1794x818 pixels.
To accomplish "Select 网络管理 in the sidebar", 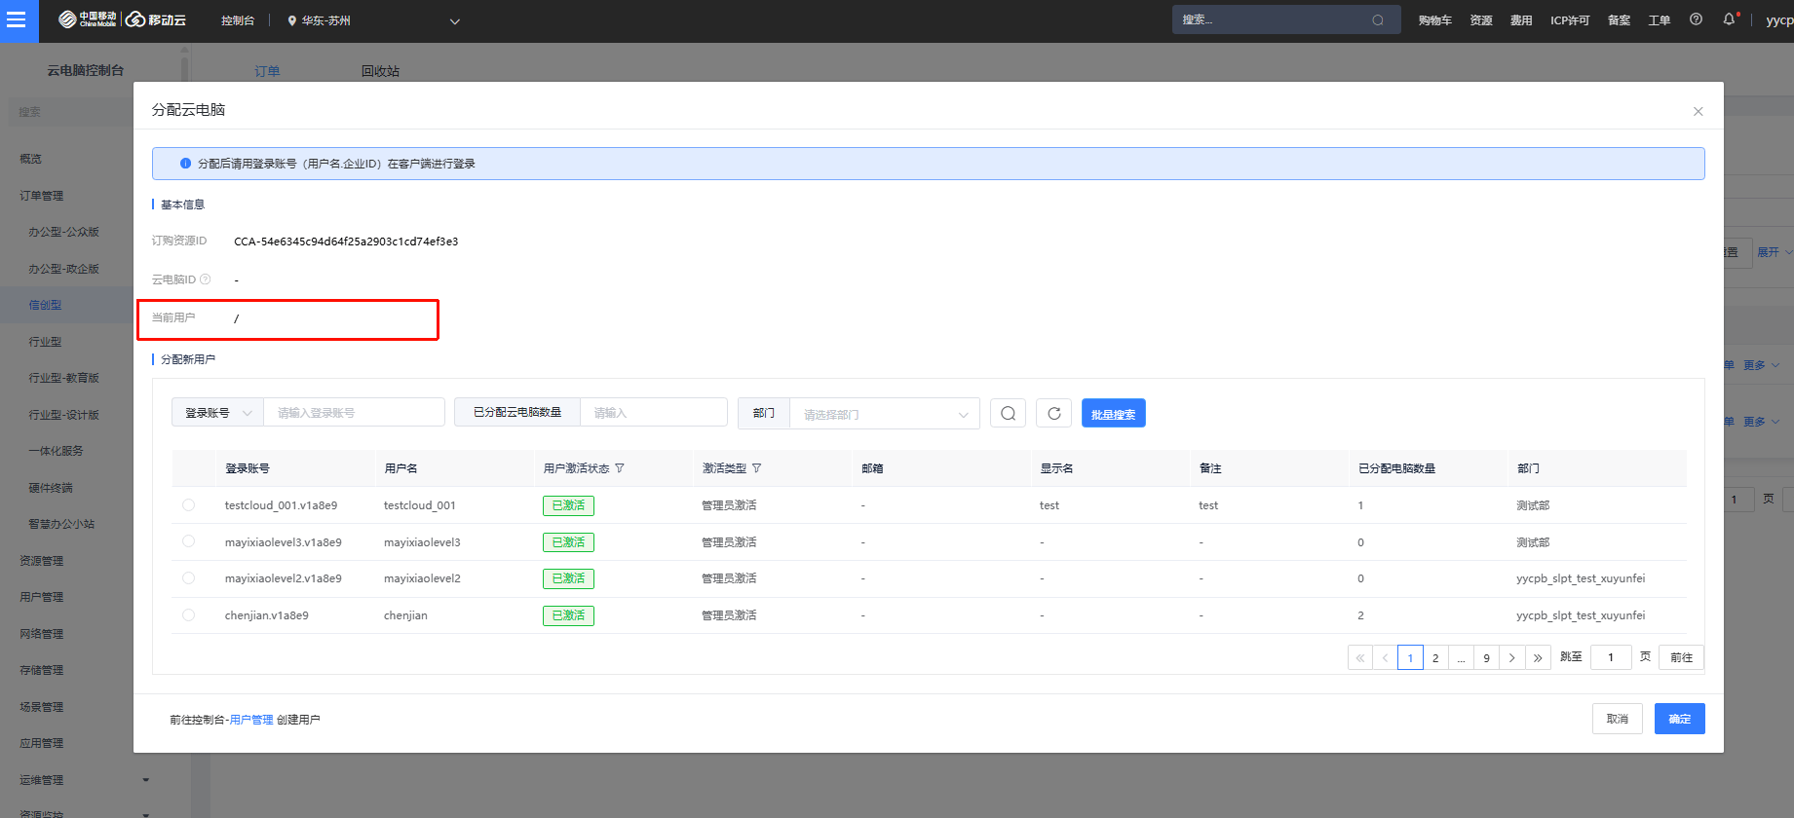I will [x=42, y=634].
